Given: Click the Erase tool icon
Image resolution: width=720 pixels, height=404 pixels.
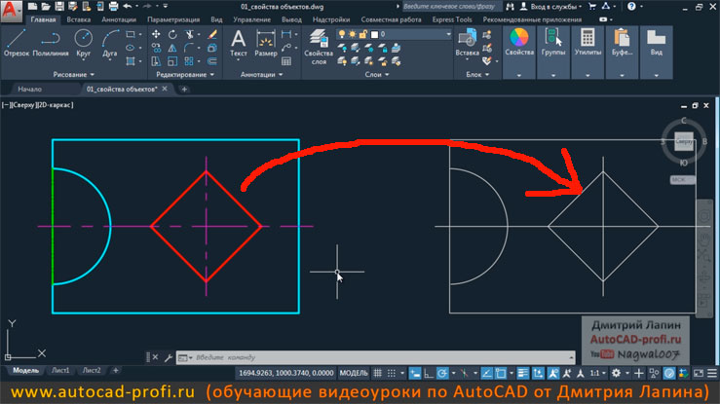Looking at the screenshot, I should [x=212, y=34].
